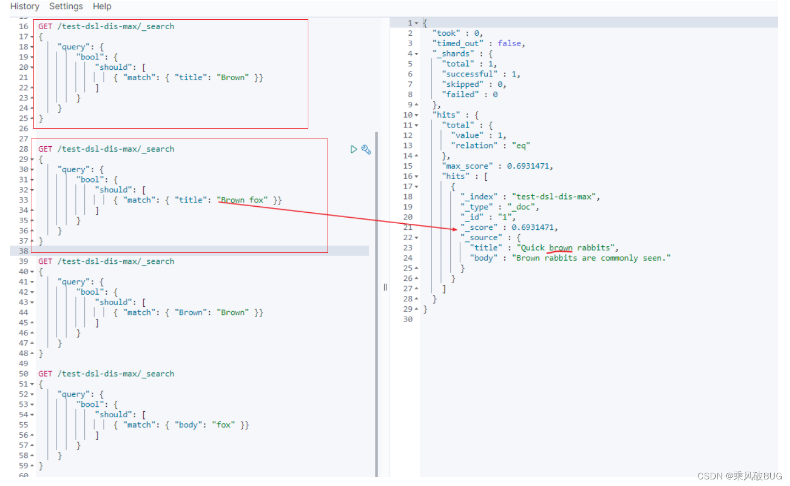790x486 pixels.
Task: Click the empty editor line 38
Action: pos(189,251)
